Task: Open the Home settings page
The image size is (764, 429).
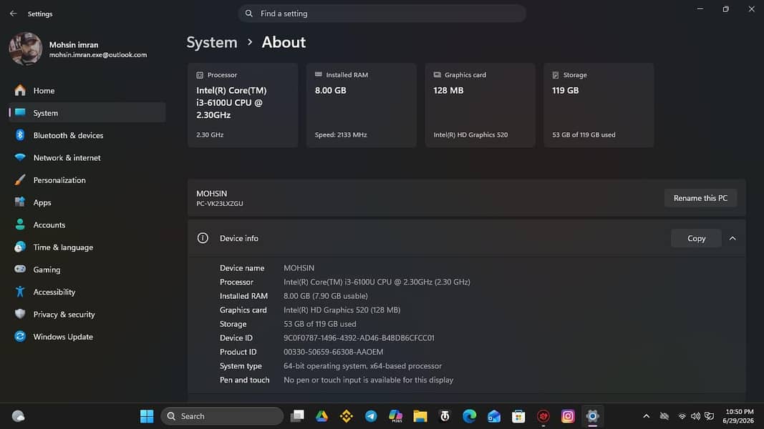Action: point(87,91)
